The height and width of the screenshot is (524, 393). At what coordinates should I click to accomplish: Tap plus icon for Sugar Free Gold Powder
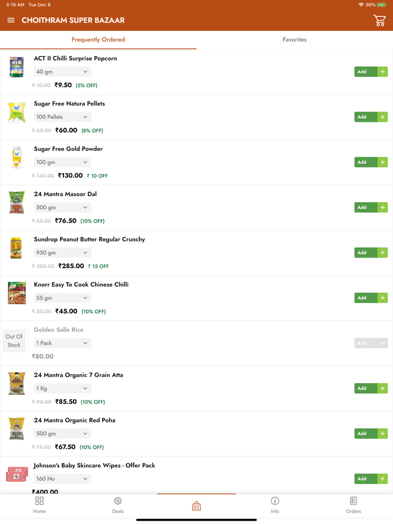coord(382,162)
